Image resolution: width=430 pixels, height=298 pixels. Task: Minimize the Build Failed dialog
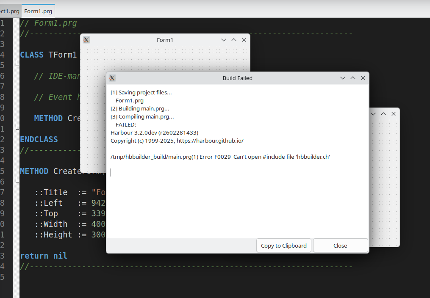click(343, 78)
